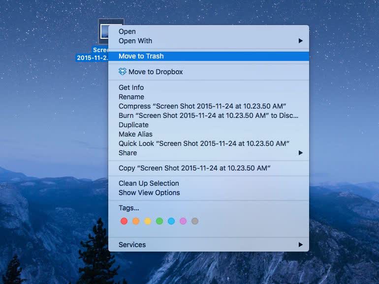Expand the Services submenu arrow
This screenshot has height=284, width=379.
point(300,245)
